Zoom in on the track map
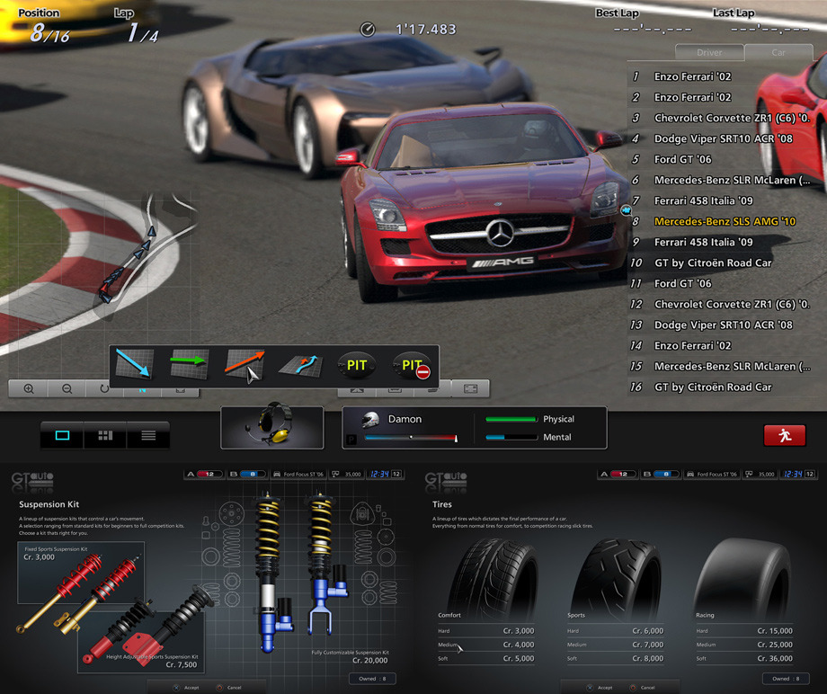This screenshot has height=694, width=827. (x=29, y=389)
